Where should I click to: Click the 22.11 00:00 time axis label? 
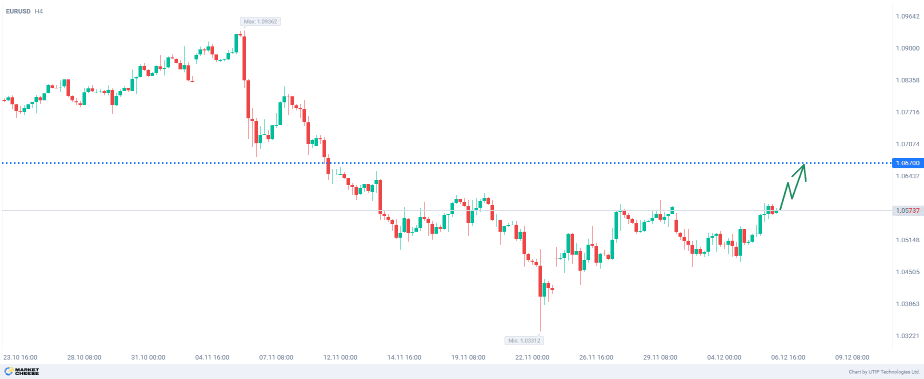click(532, 358)
